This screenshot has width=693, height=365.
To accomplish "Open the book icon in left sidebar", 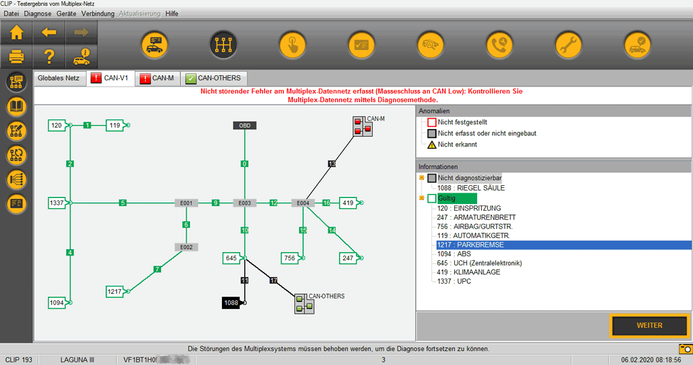I will (x=16, y=106).
